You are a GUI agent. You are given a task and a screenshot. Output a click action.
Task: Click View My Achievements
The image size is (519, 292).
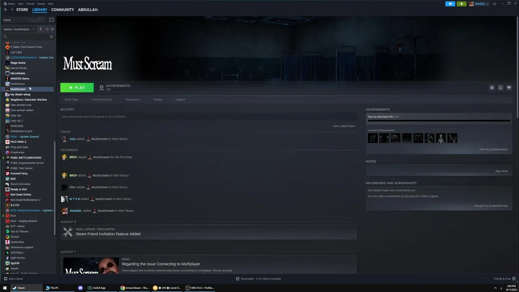[493, 149]
